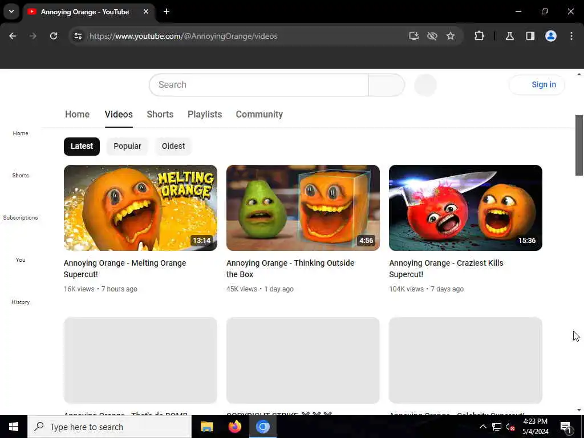Open File Explorer from the taskbar

(206, 427)
